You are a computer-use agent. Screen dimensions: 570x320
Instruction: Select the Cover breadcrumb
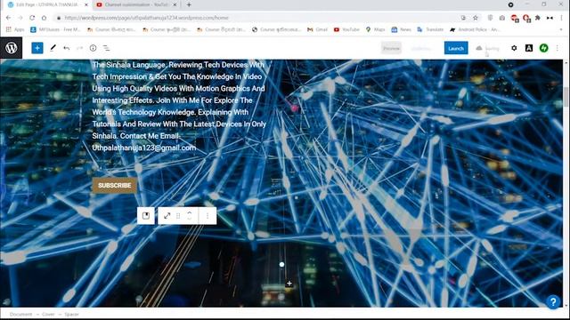click(x=48, y=314)
